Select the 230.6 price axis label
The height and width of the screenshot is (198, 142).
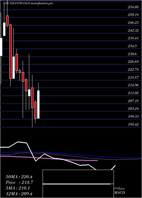tap(132, 54)
